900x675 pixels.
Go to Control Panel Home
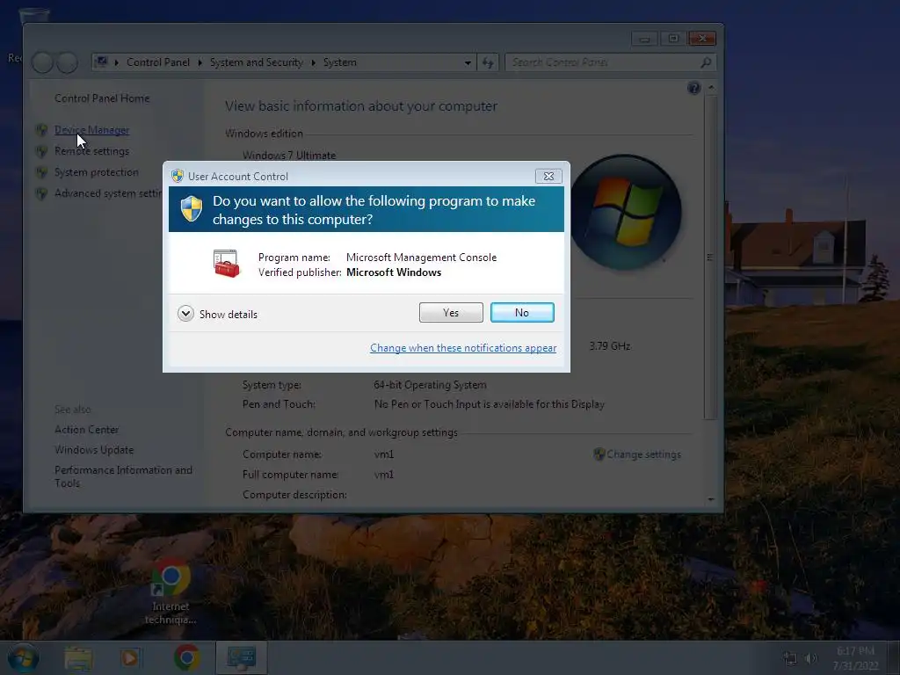tap(102, 98)
